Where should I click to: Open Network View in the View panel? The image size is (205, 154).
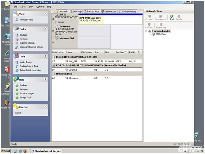coord(26,20)
